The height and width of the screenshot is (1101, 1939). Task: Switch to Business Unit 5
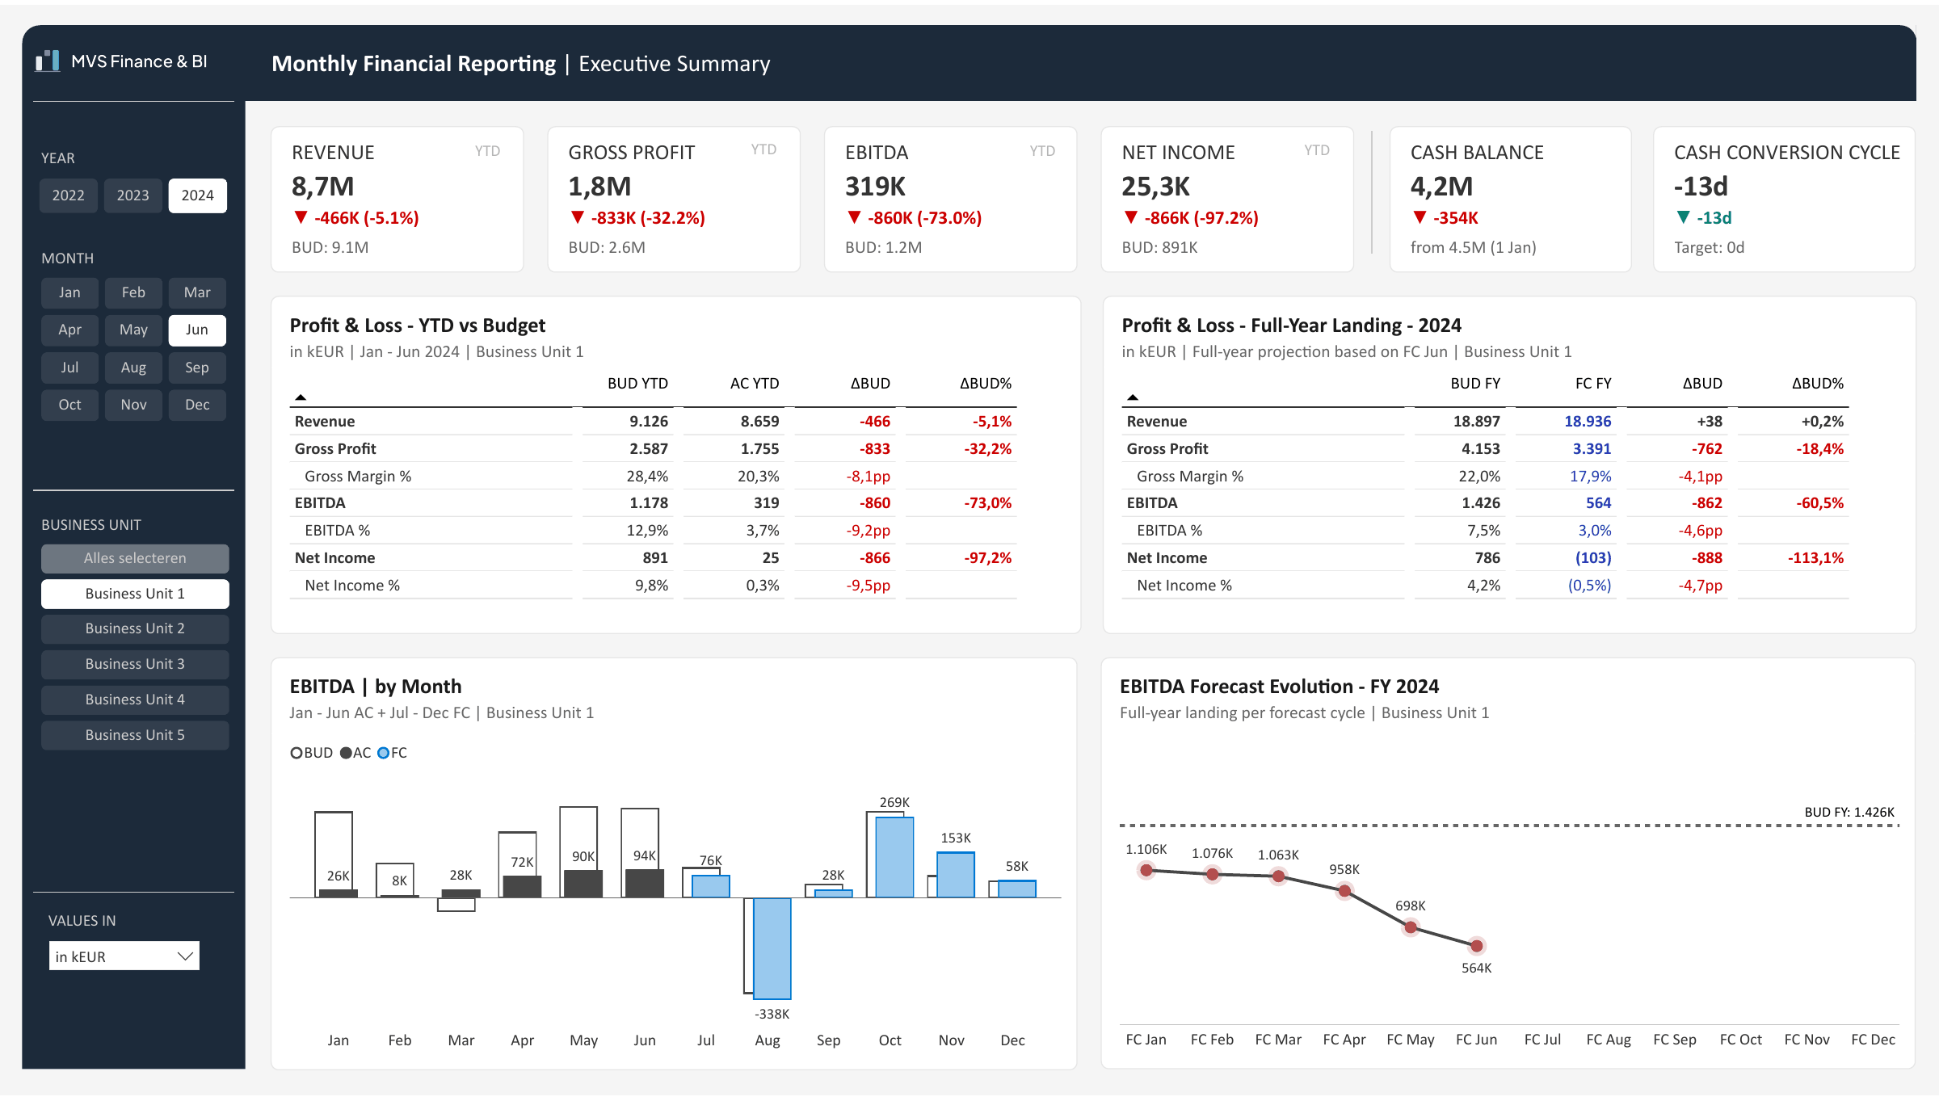(x=135, y=735)
